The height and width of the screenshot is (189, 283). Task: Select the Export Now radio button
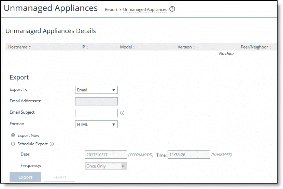pyautogui.click(x=13, y=135)
